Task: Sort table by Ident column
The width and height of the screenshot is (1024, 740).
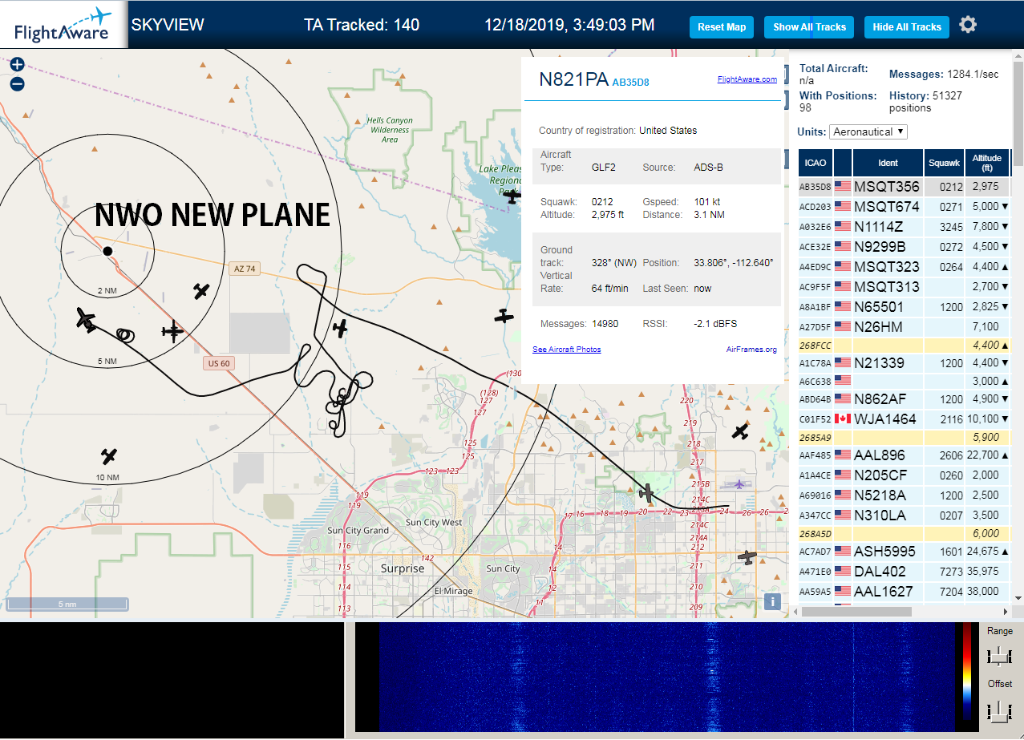Action: [x=888, y=163]
